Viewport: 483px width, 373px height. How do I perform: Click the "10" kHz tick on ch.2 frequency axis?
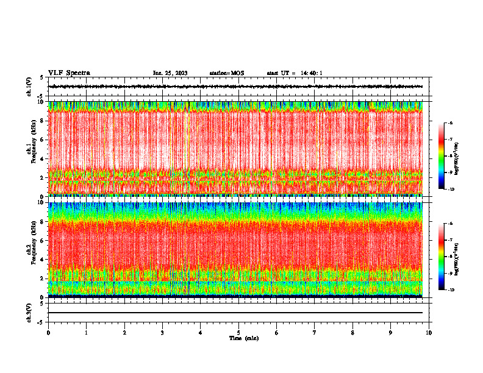tap(41, 202)
